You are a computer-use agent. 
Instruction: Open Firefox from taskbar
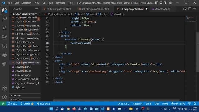coord(74,109)
